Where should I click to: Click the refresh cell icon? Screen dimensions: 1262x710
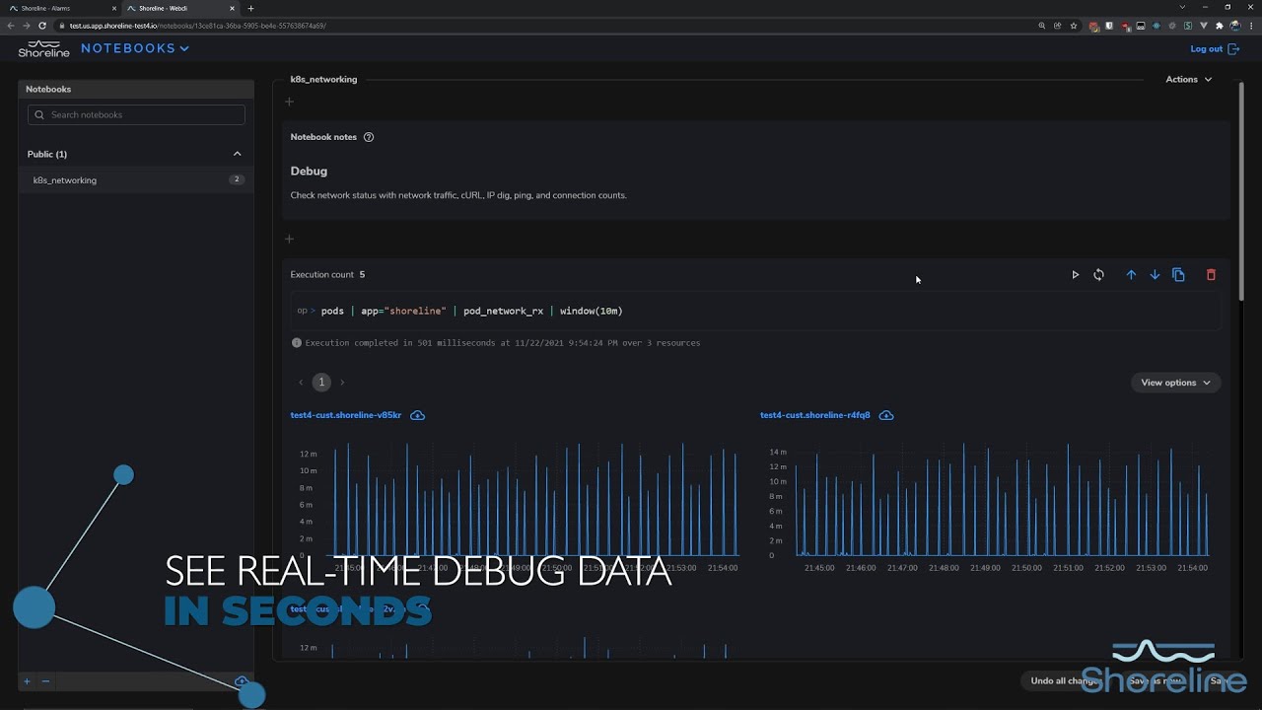point(1098,275)
